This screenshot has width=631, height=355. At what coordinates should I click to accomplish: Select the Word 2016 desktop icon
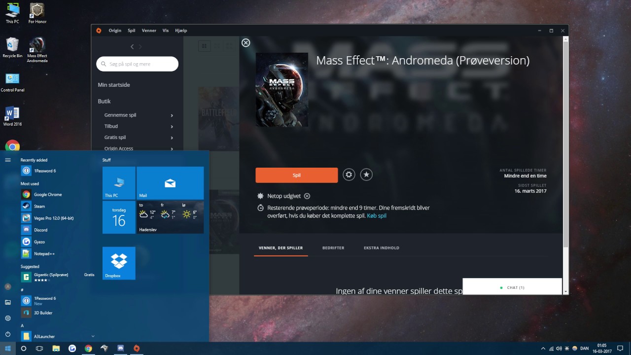(12, 116)
